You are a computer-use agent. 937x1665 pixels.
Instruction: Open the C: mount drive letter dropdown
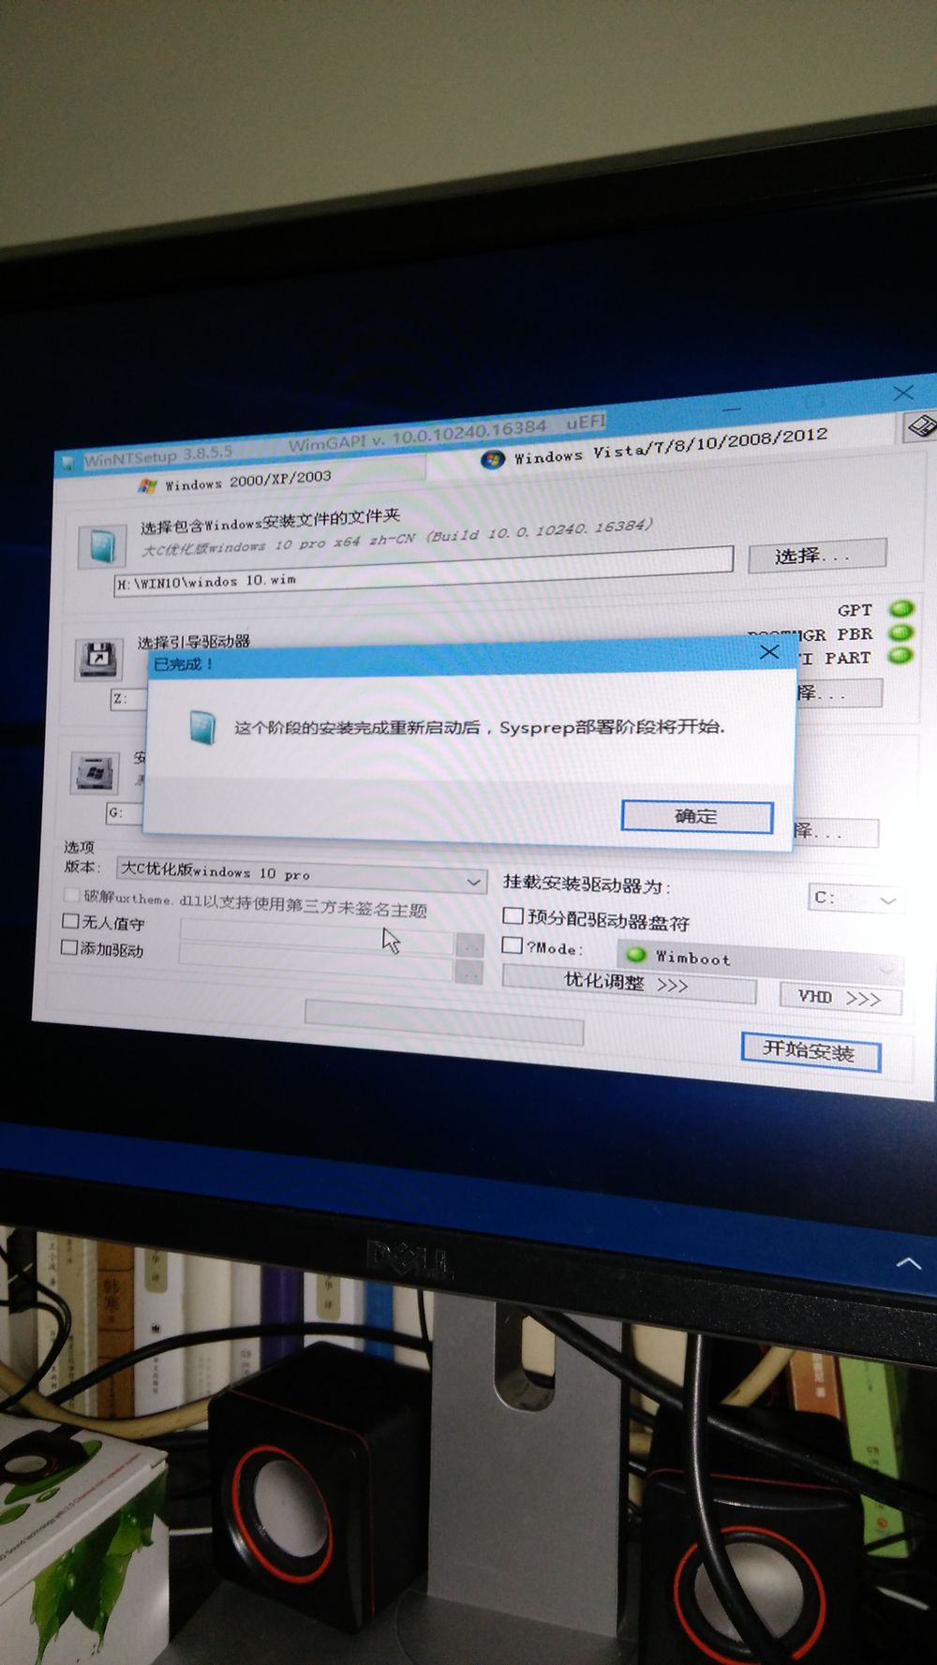[x=855, y=898]
